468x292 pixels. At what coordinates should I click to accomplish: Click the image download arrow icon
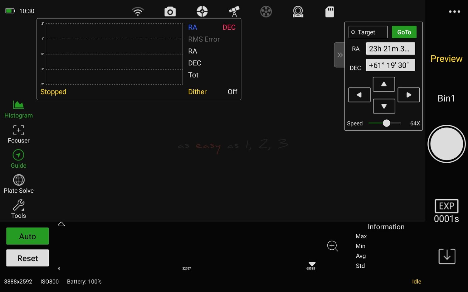point(447,256)
